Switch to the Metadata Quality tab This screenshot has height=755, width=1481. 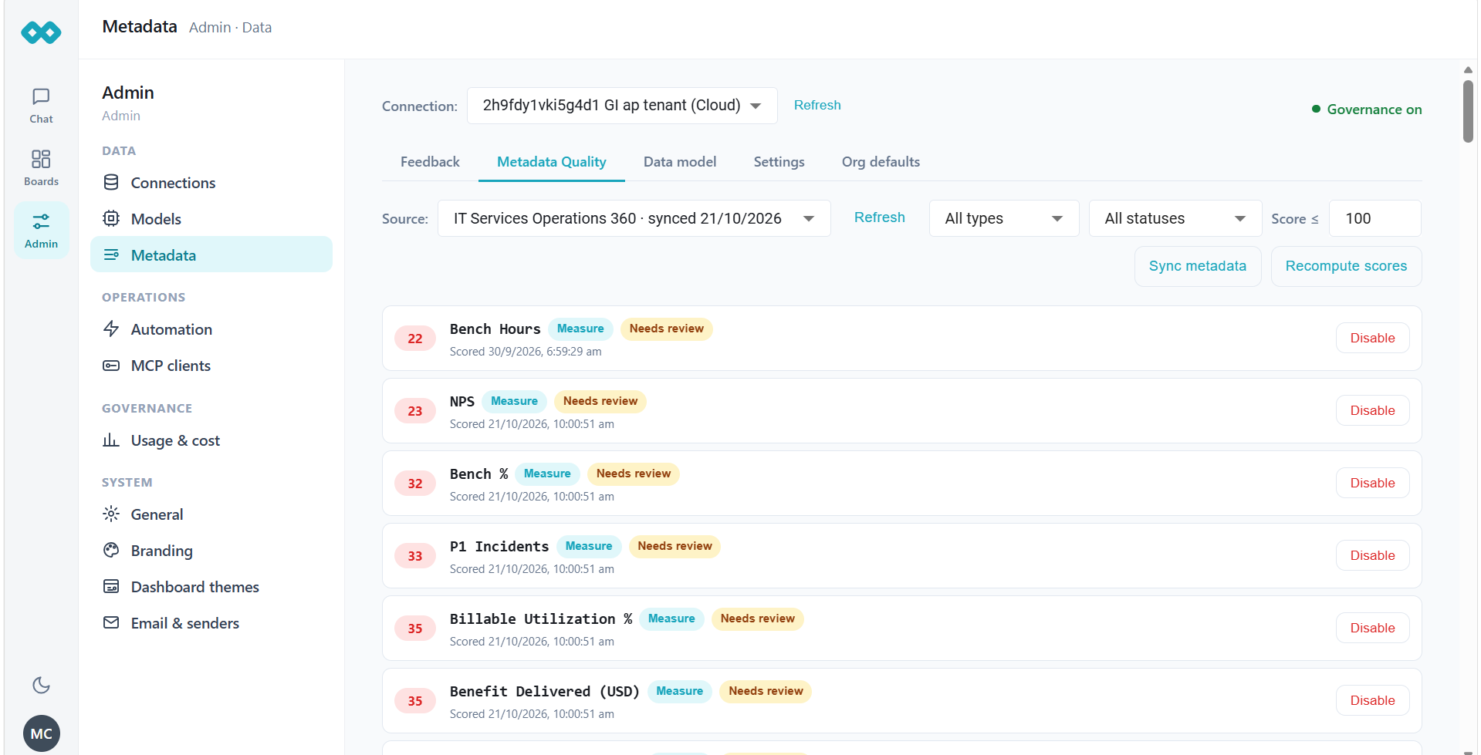tap(551, 162)
